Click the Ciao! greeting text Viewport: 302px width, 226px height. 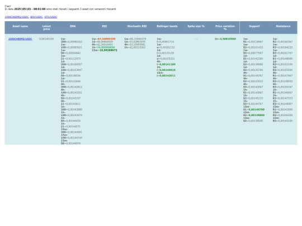[x=8, y=6]
